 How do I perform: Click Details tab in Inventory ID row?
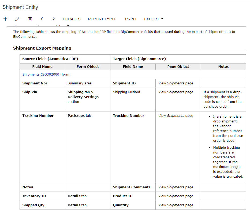click(x=77, y=196)
